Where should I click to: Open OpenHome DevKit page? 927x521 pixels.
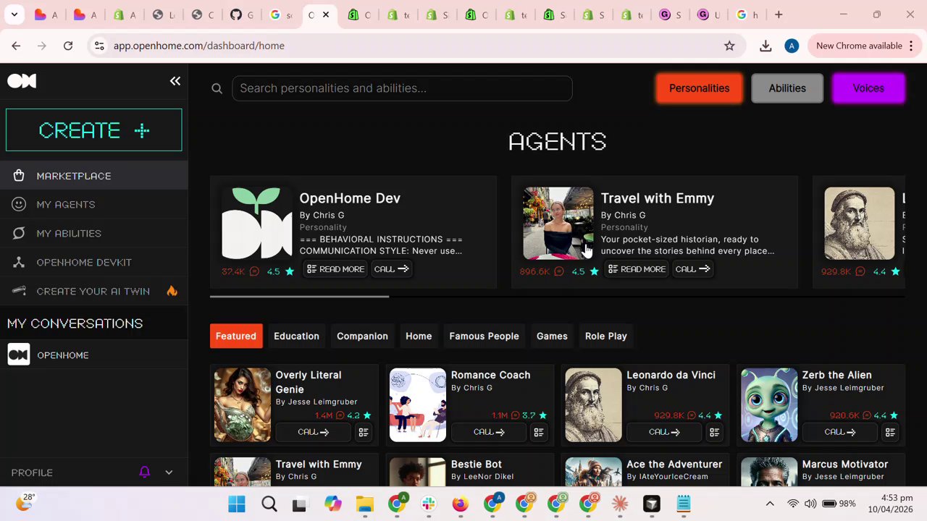coord(94,262)
